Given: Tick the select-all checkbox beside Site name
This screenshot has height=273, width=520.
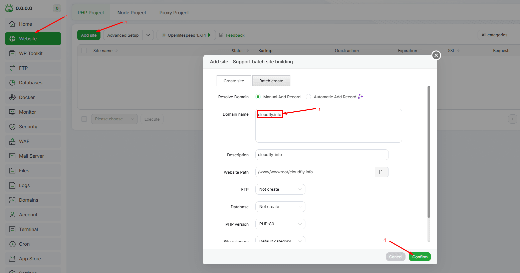Looking at the screenshot, I should [84, 50].
